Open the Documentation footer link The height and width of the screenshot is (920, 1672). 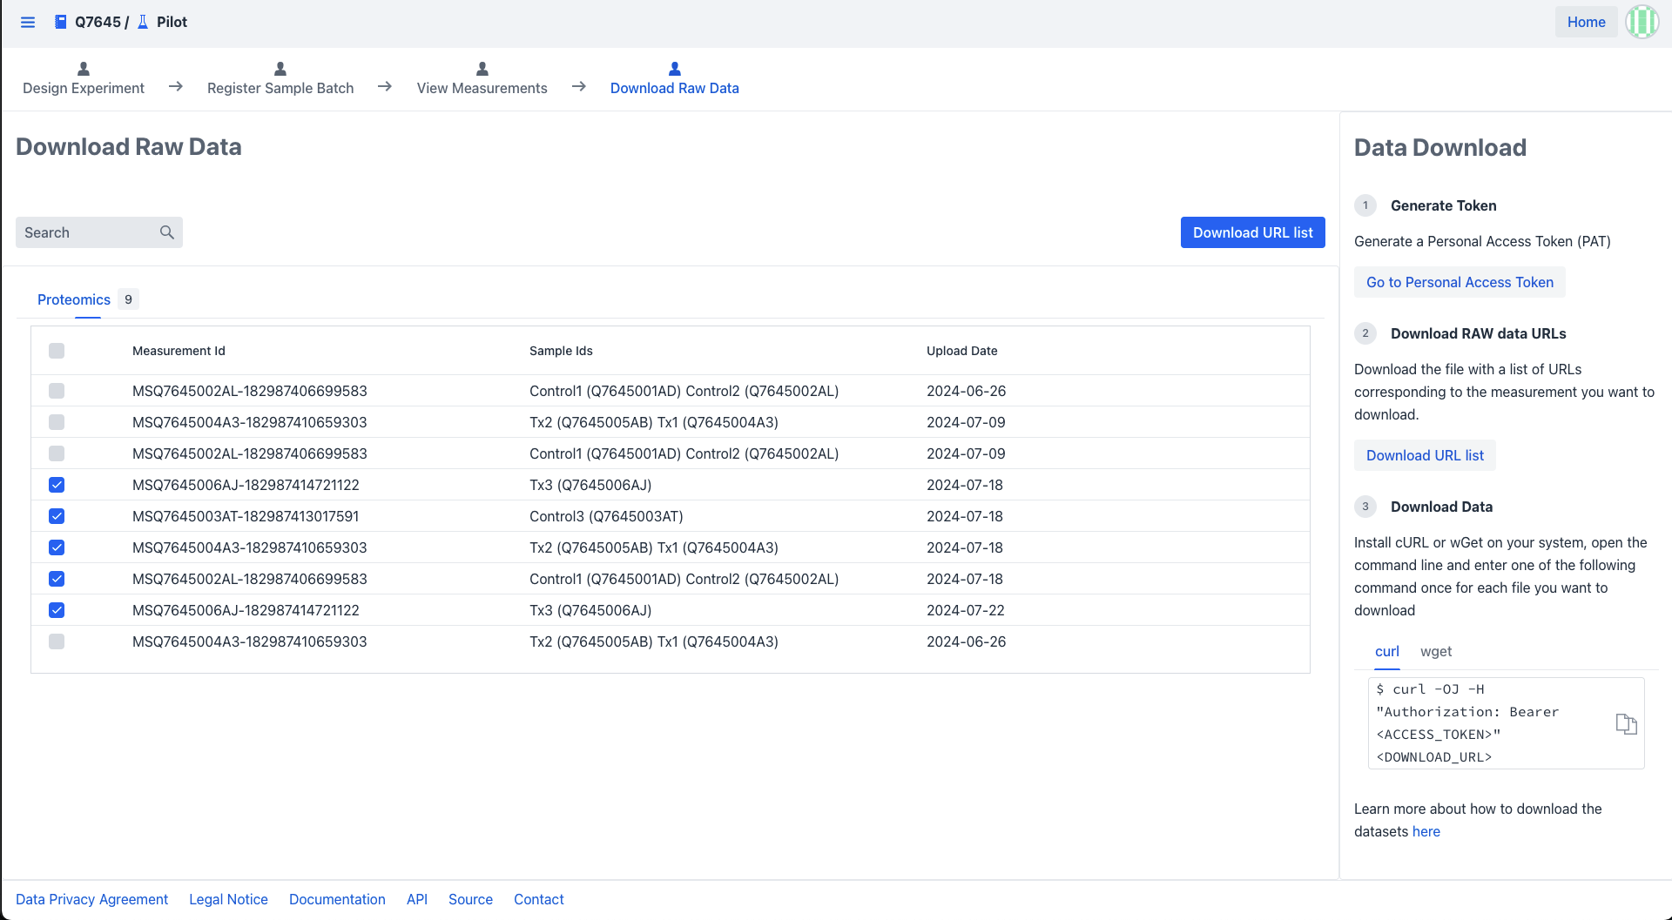click(337, 899)
